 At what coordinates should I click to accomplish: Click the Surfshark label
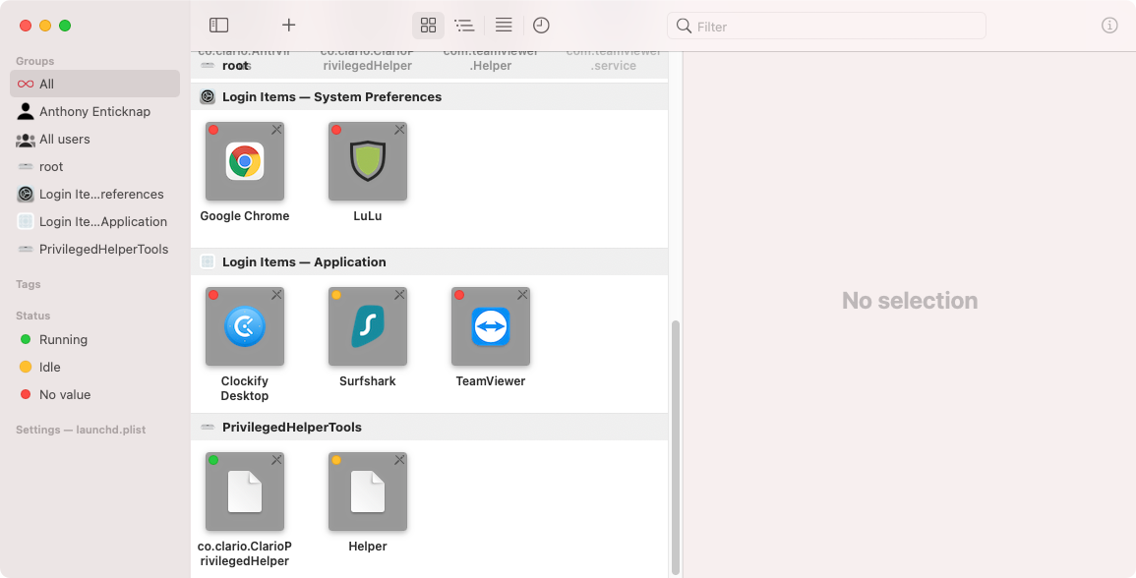(367, 381)
